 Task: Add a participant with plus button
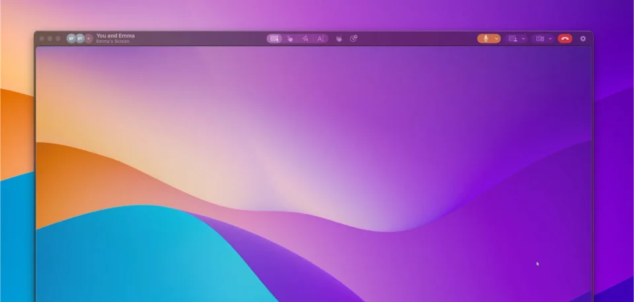88,39
